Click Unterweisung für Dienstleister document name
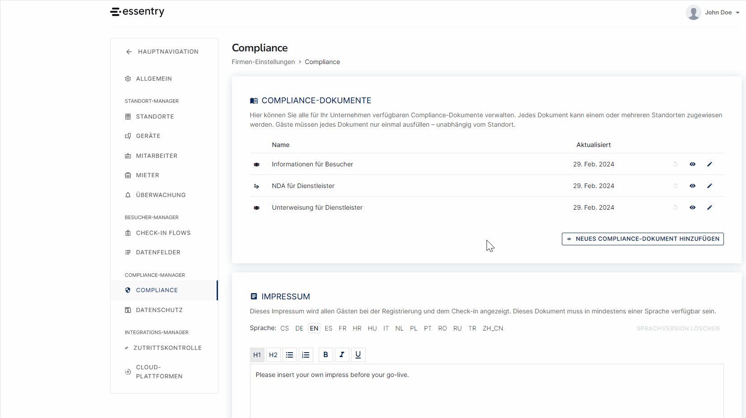Viewport: 746px width, 418px height. (x=317, y=208)
